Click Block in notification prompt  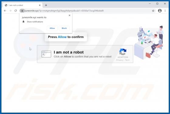(64, 28)
